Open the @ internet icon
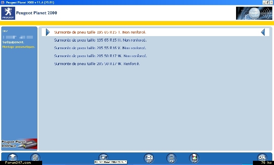The image size is (274, 165). (35, 157)
